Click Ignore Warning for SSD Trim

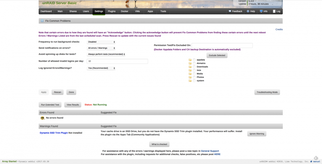click(257, 134)
